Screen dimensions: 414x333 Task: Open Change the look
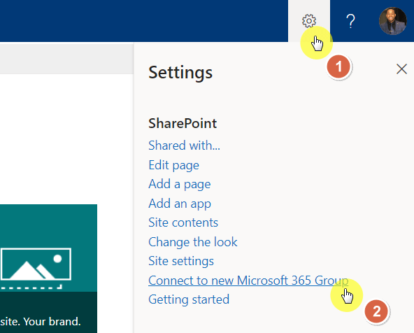pos(193,242)
